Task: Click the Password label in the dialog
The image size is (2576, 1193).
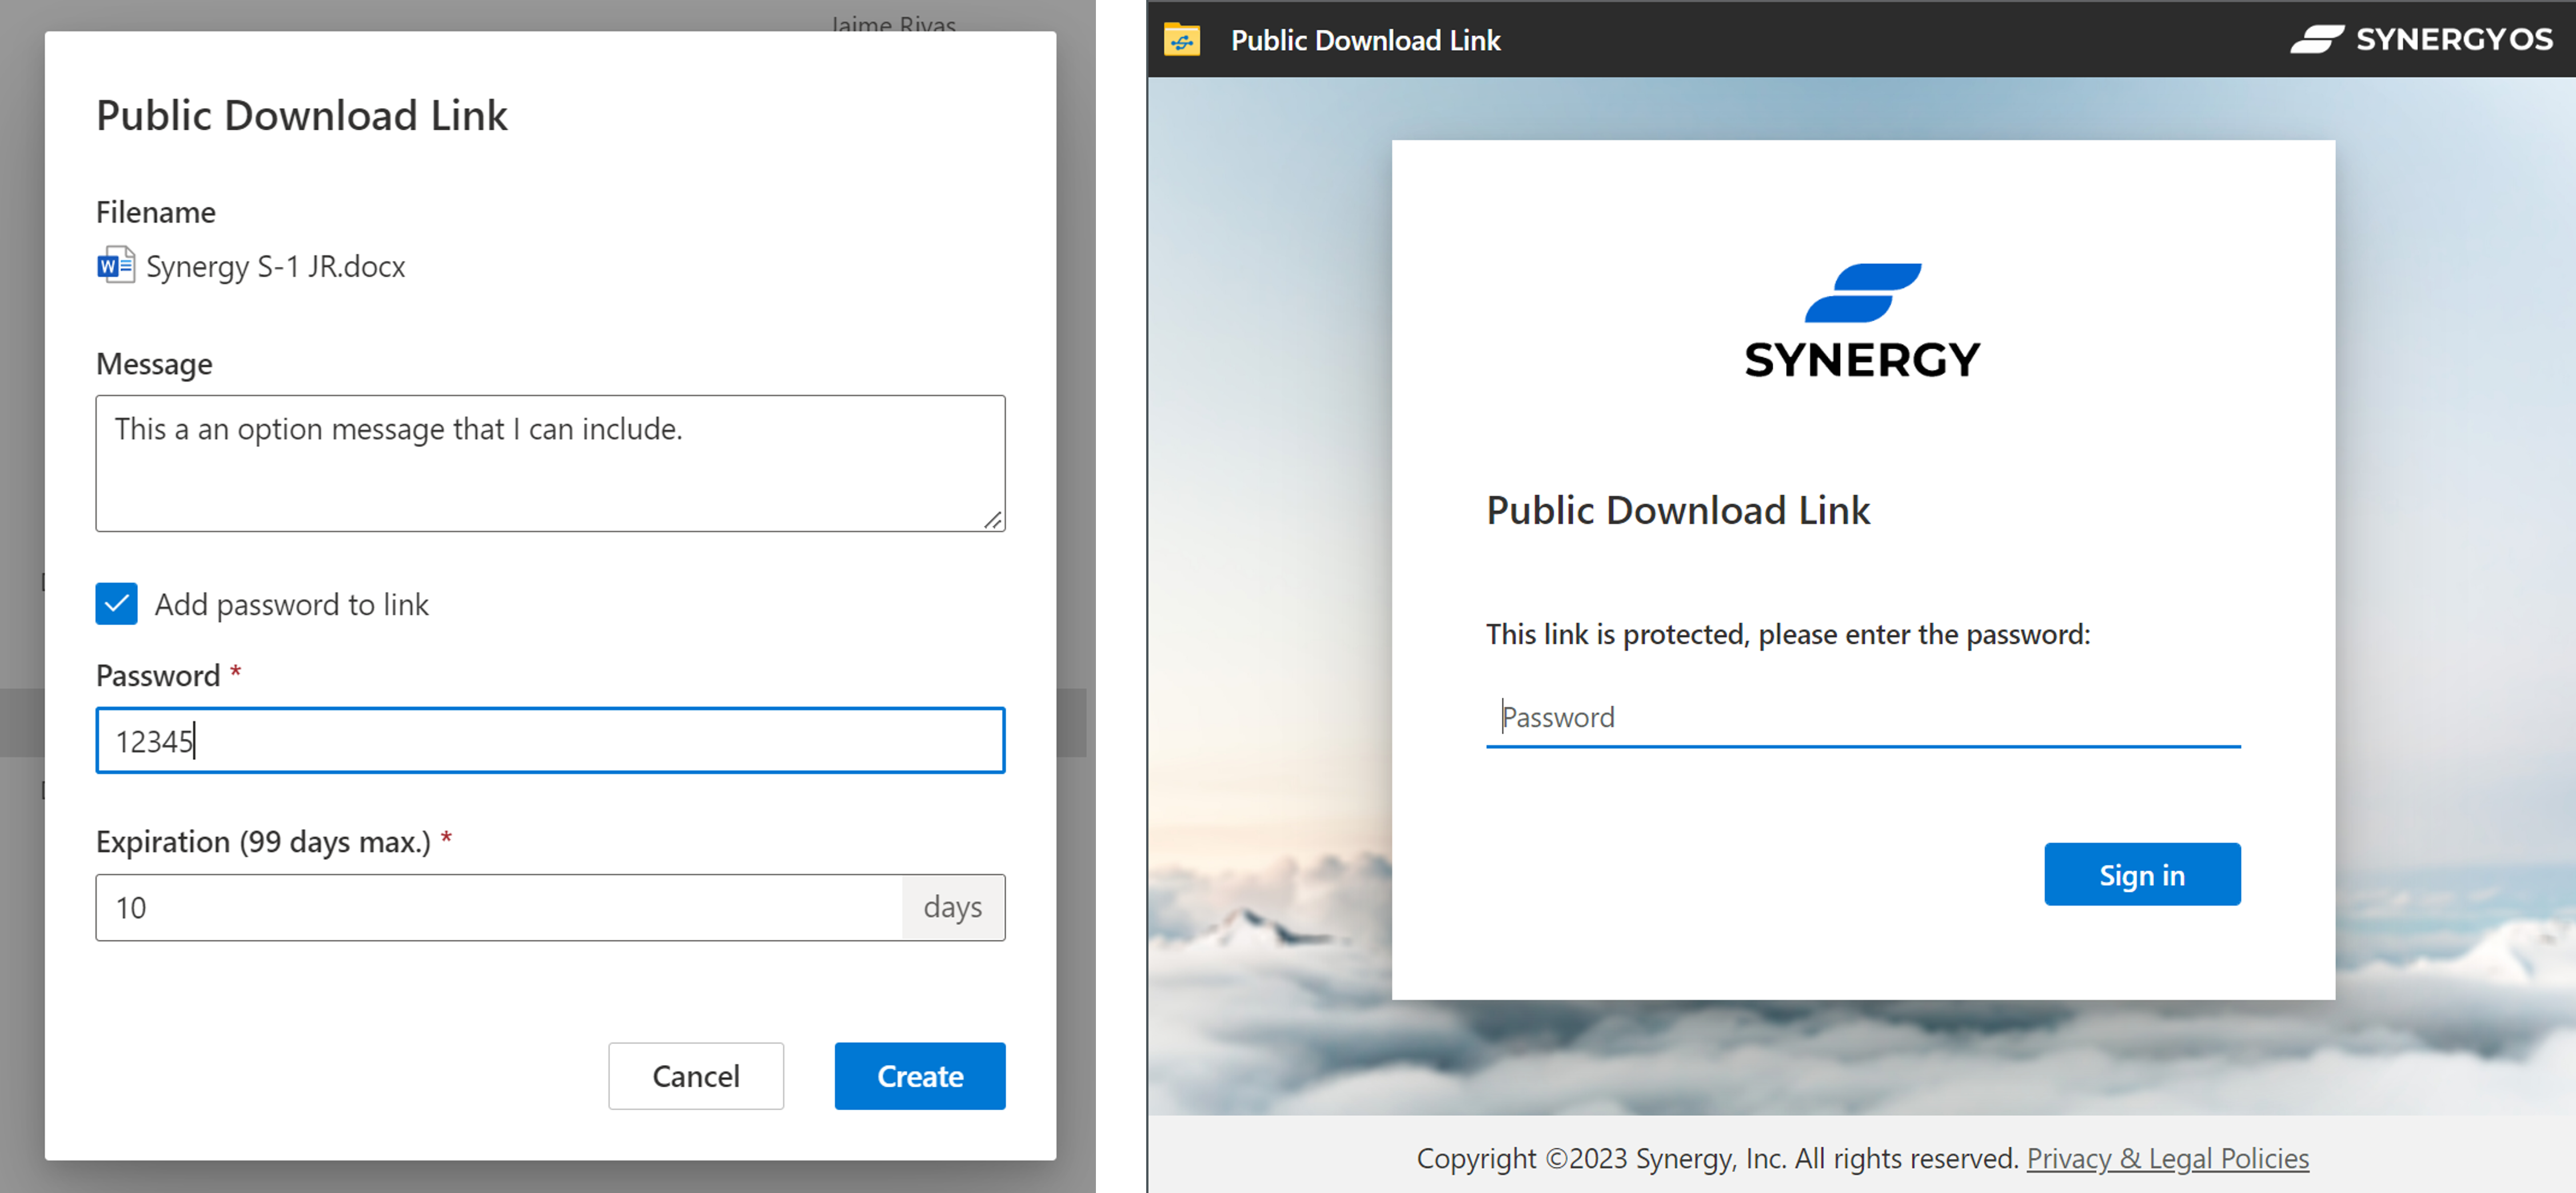Action: pos(158,675)
